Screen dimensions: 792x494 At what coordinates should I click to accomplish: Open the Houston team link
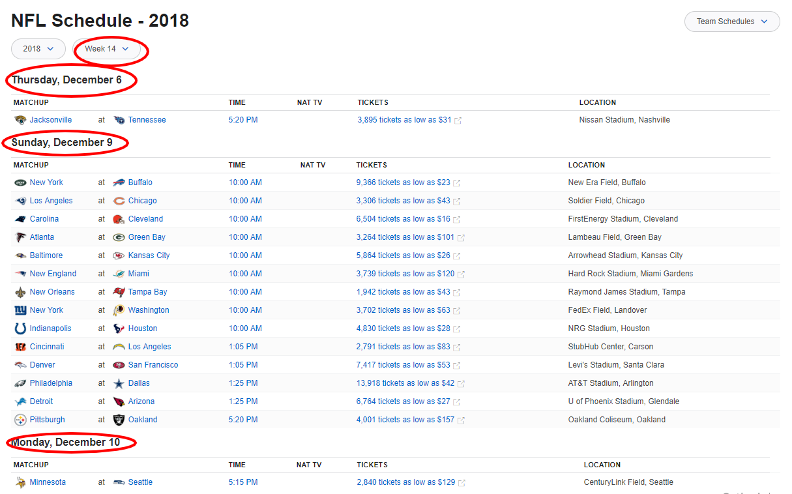(143, 328)
